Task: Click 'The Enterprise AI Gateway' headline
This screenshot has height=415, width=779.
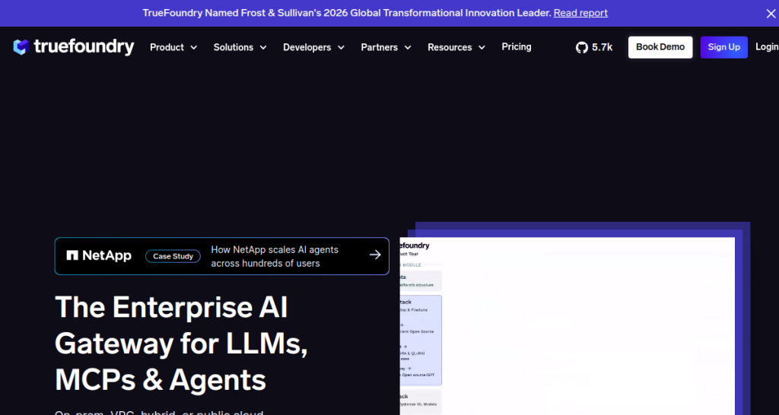Action: pos(181,344)
